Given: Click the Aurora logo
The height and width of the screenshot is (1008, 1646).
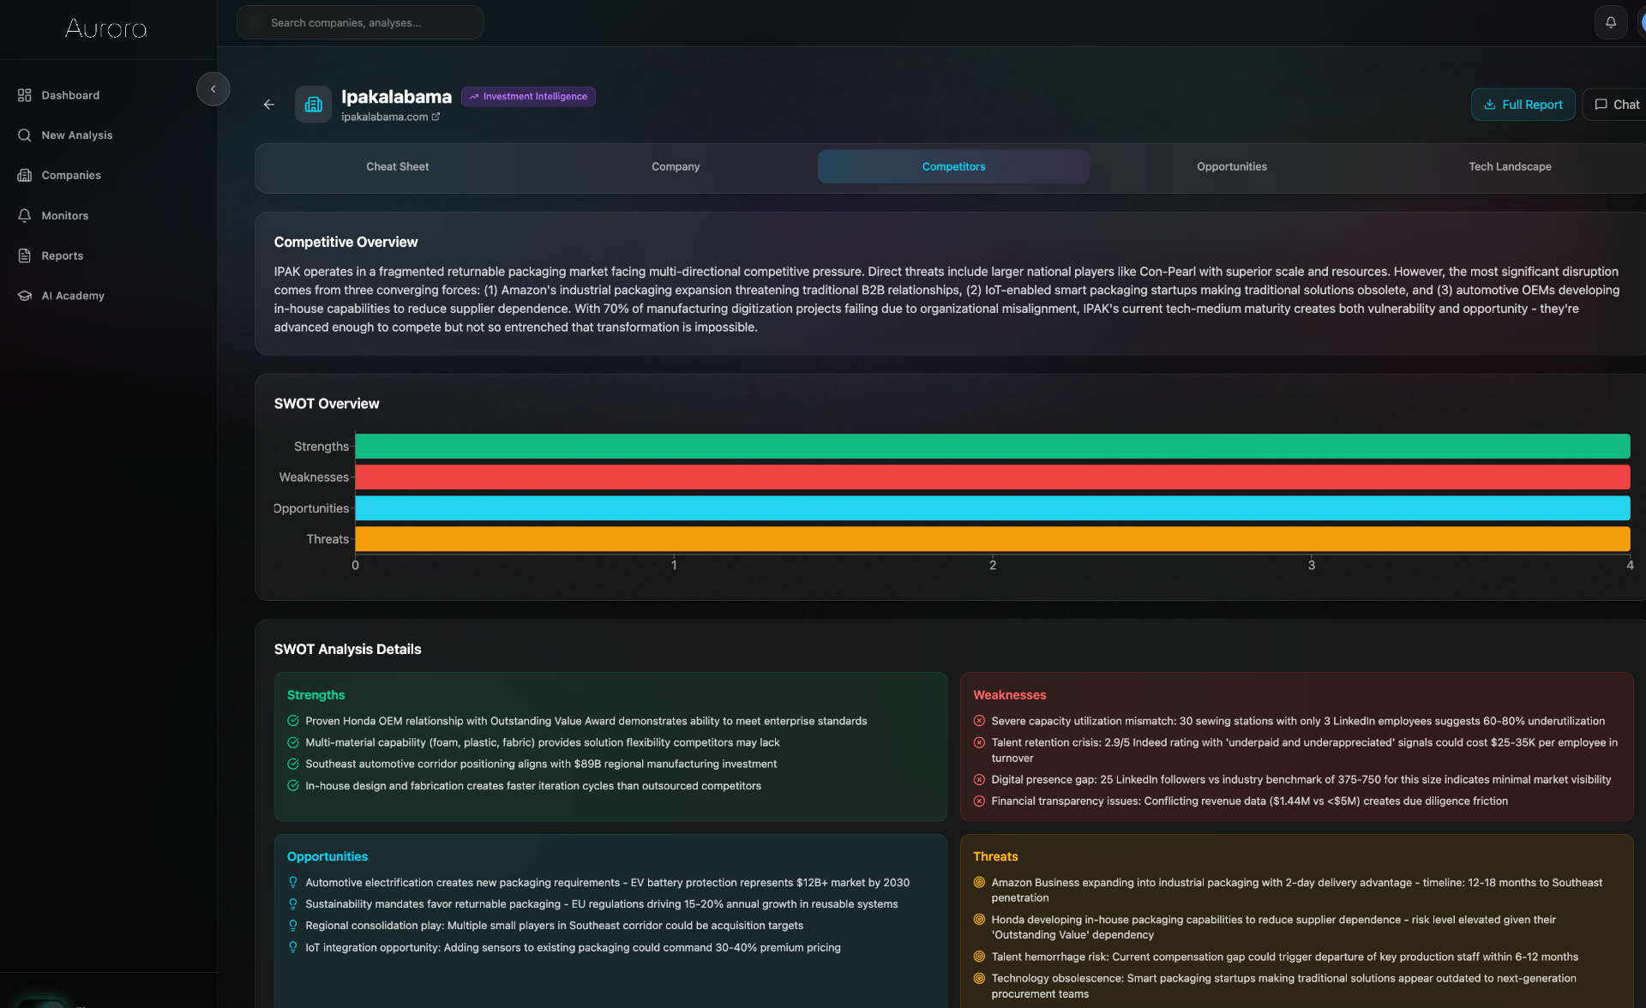Looking at the screenshot, I should tap(106, 29).
